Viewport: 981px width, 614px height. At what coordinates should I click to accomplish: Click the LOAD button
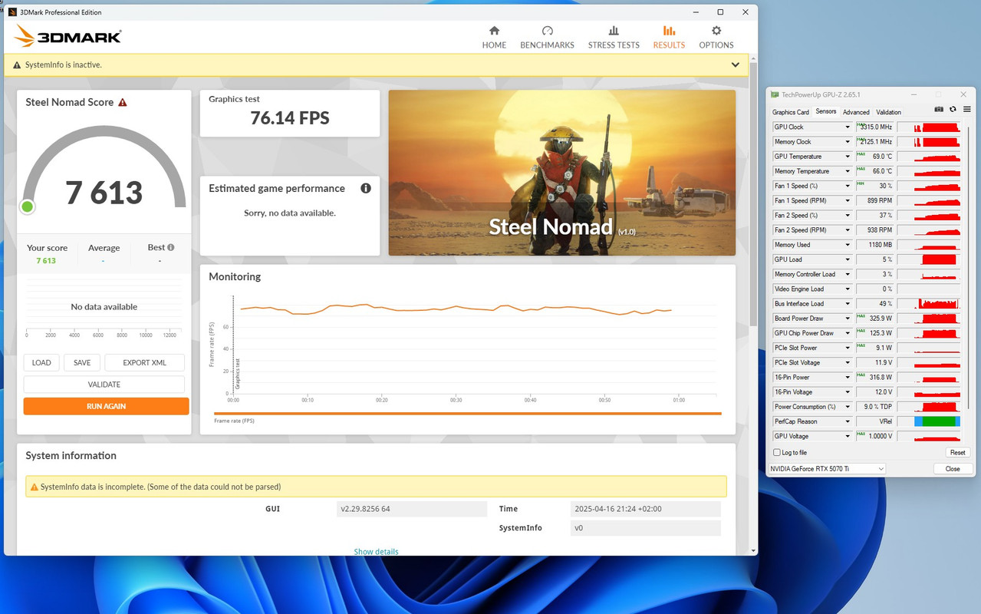tap(41, 363)
